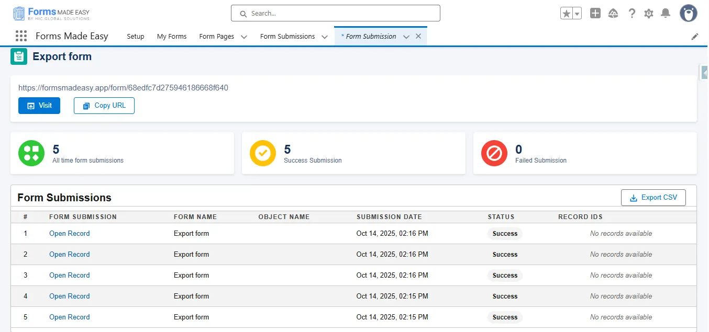This screenshot has width=709, height=332.
Task: Open the global actions plus icon
Action: pos(595,14)
